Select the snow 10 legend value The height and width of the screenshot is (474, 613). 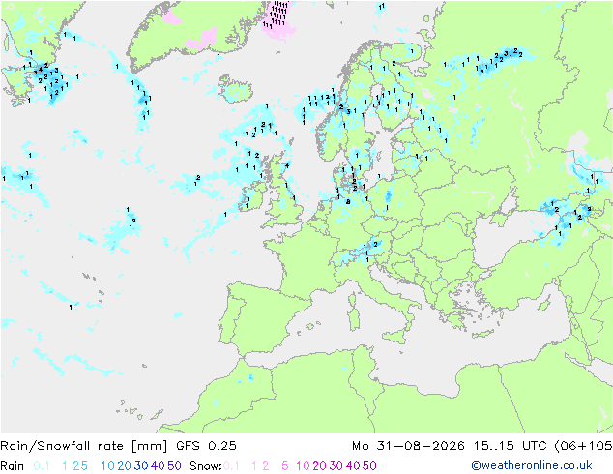[303, 466]
